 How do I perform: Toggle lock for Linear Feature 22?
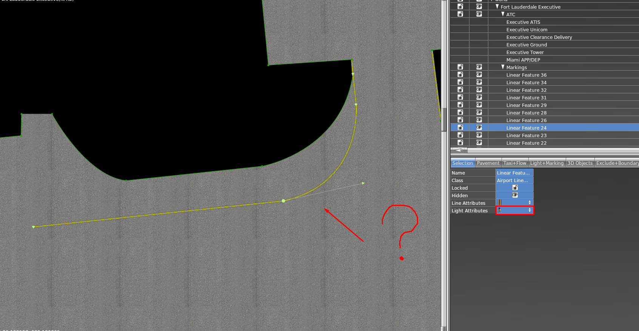(x=460, y=142)
